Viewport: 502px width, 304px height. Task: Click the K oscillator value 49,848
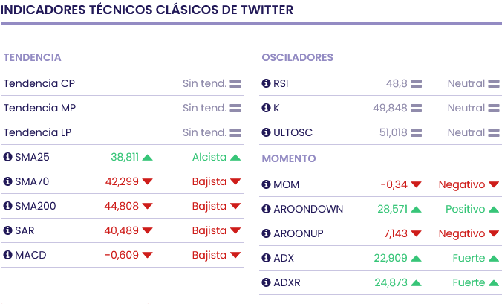tap(390, 108)
